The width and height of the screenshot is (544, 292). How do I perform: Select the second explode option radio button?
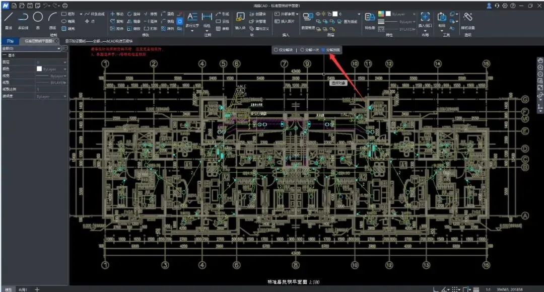(302, 50)
